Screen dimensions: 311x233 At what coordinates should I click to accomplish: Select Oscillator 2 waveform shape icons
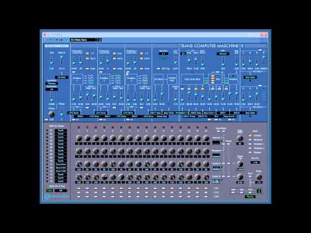coord(118,79)
